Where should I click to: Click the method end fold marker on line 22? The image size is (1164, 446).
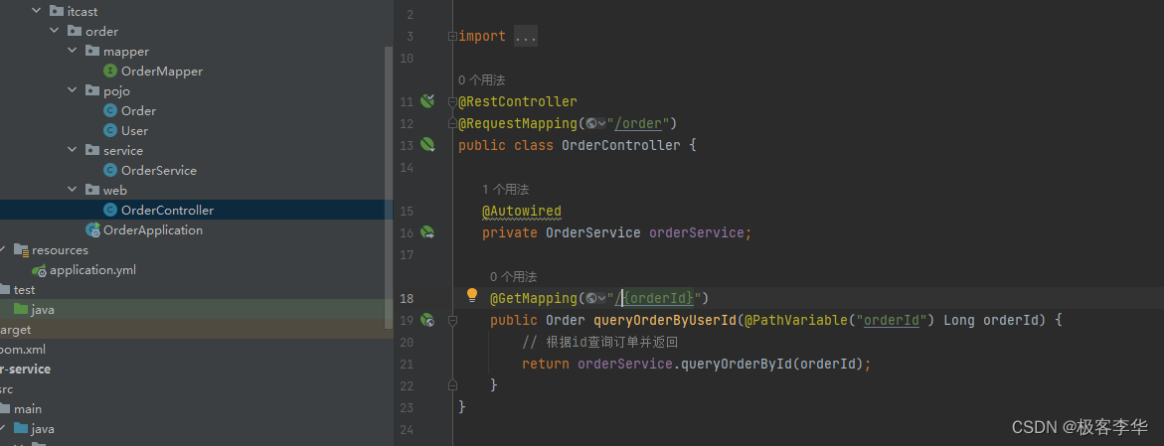pyautogui.click(x=452, y=384)
